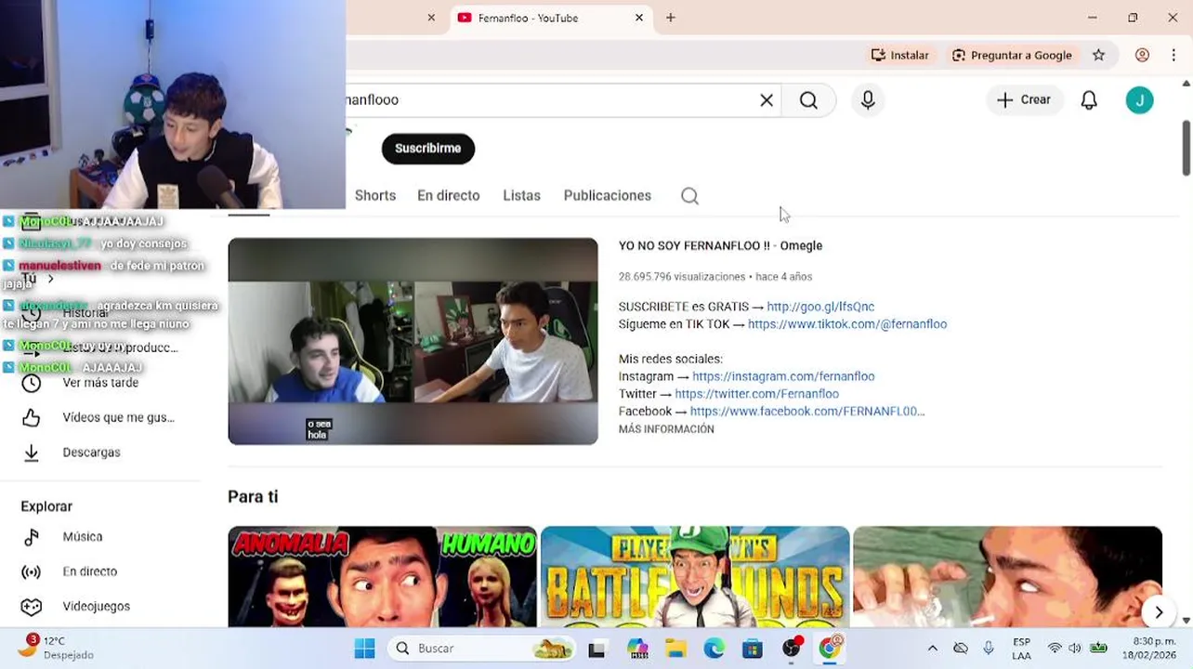Viewport: 1193px width, 669px height.
Task: Open the Windows Start menu
Action: 364,649
